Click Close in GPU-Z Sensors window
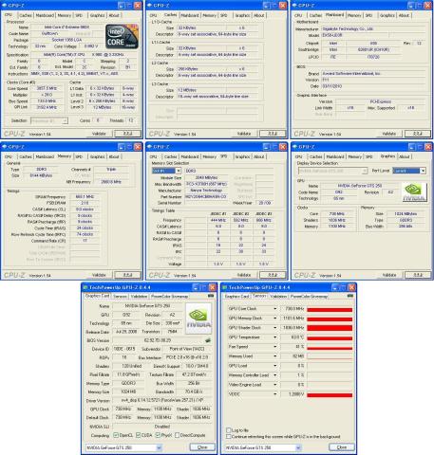Image resolution: width=434 pixels, height=455 pixels. coord(342,447)
